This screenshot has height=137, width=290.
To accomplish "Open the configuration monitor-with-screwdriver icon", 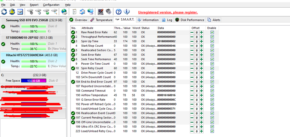I will coord(101,12).
